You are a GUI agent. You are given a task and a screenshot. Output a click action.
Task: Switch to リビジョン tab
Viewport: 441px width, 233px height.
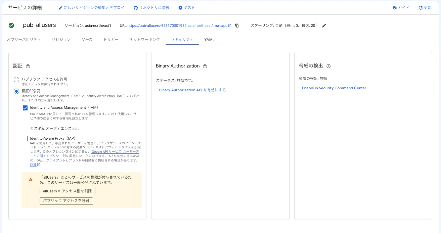pos(61,40)
